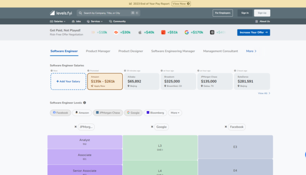Switch to the Product Manager tab
Screen dimensions: 306x175
98,51
